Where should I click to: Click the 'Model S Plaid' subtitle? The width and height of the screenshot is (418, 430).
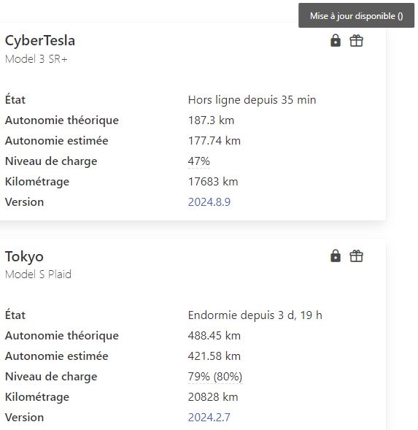[x=38, y=274]
